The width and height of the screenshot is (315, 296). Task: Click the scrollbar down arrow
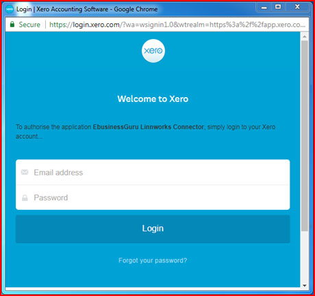[x=305, y=285]
